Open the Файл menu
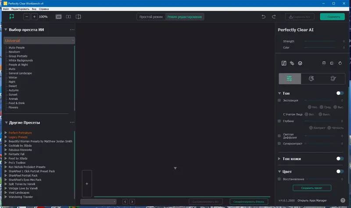 tap(6, 9)
